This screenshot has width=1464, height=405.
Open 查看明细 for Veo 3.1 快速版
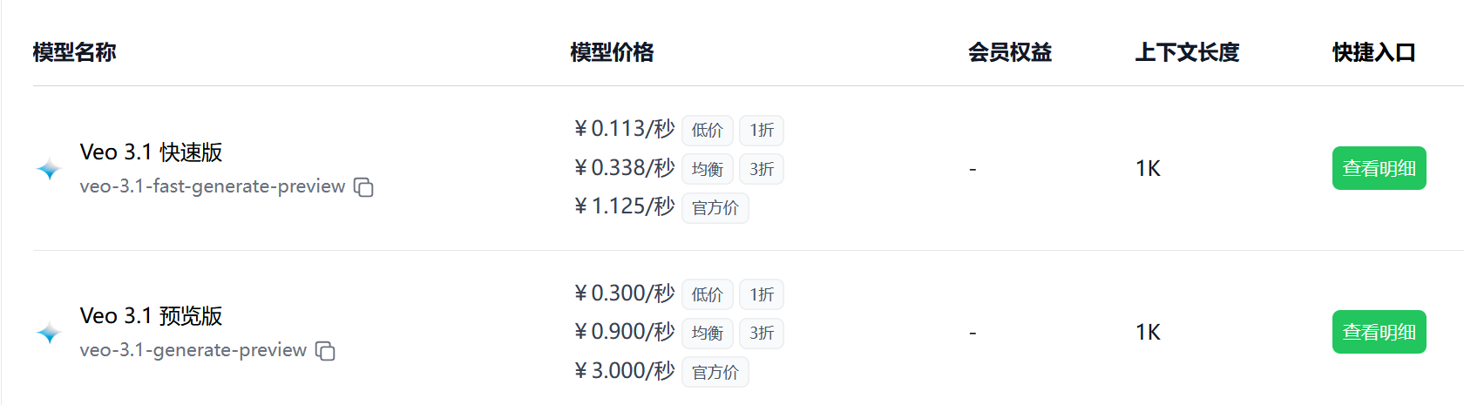[1379, 168]
